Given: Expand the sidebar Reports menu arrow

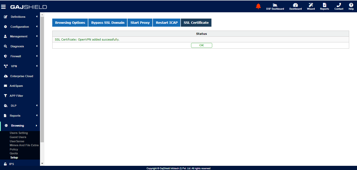Looking at the screenshot, I should [x=37, y=115].
